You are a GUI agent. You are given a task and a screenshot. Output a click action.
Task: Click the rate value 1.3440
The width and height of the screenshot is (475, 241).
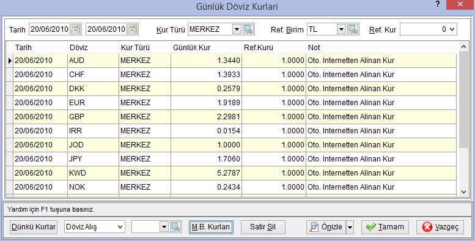(229, 61)
